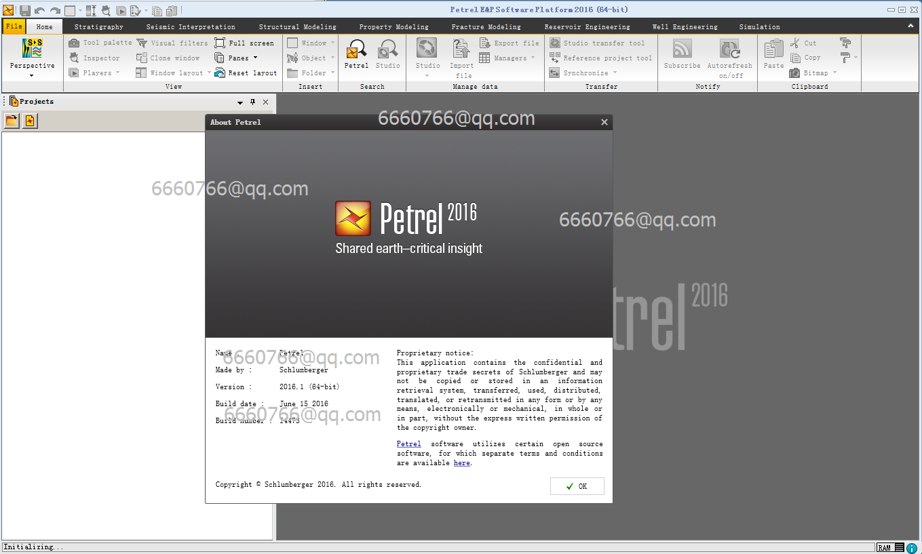The image size is (922, 554).
Task: Follow the 'here' open source terms link
Action: click(462, 463)
